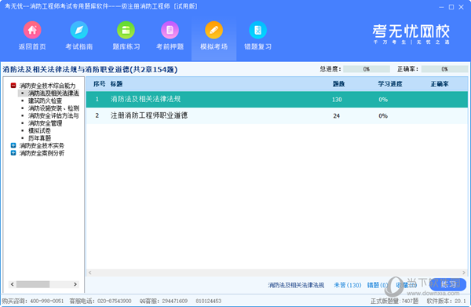
Task: Click the 序号 column header
Action: 99,84
